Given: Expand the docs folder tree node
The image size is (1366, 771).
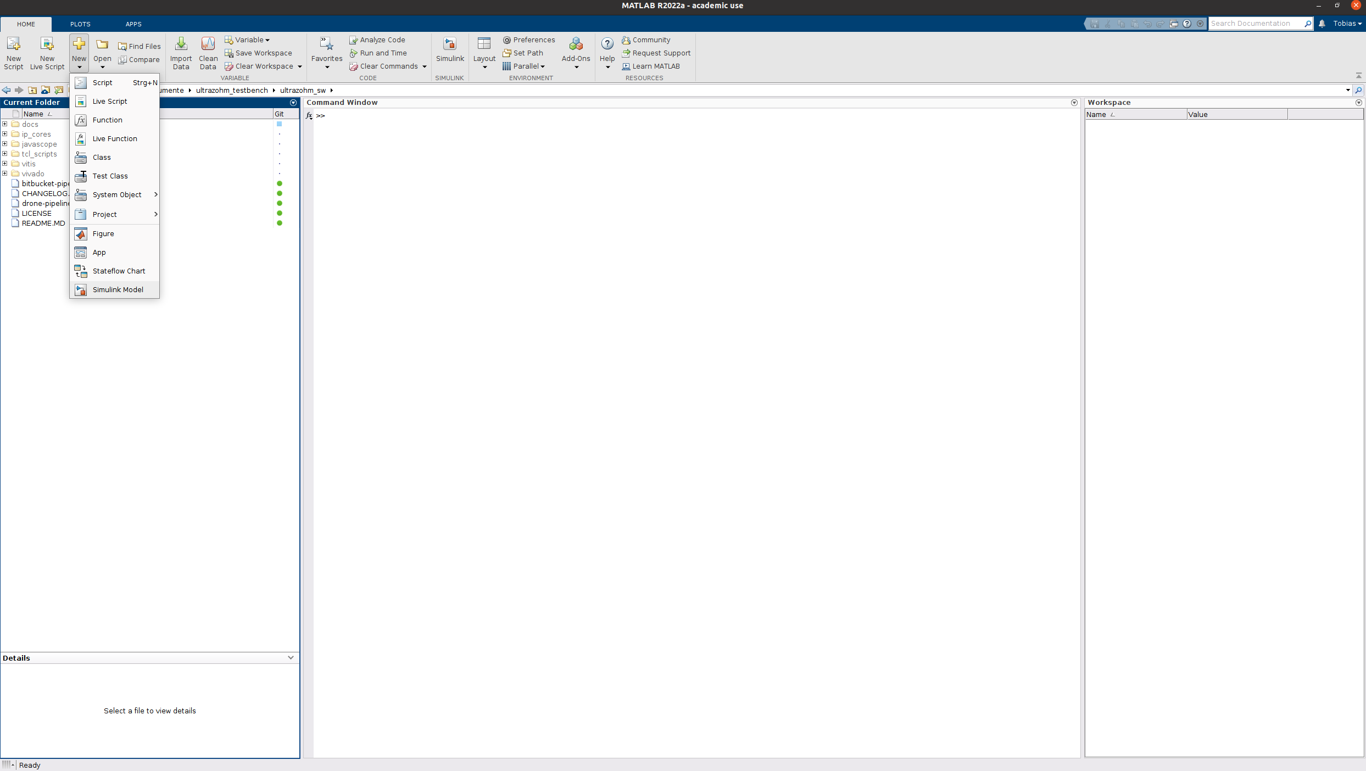Looking at the screenshot, I should (x=5, y=124).
